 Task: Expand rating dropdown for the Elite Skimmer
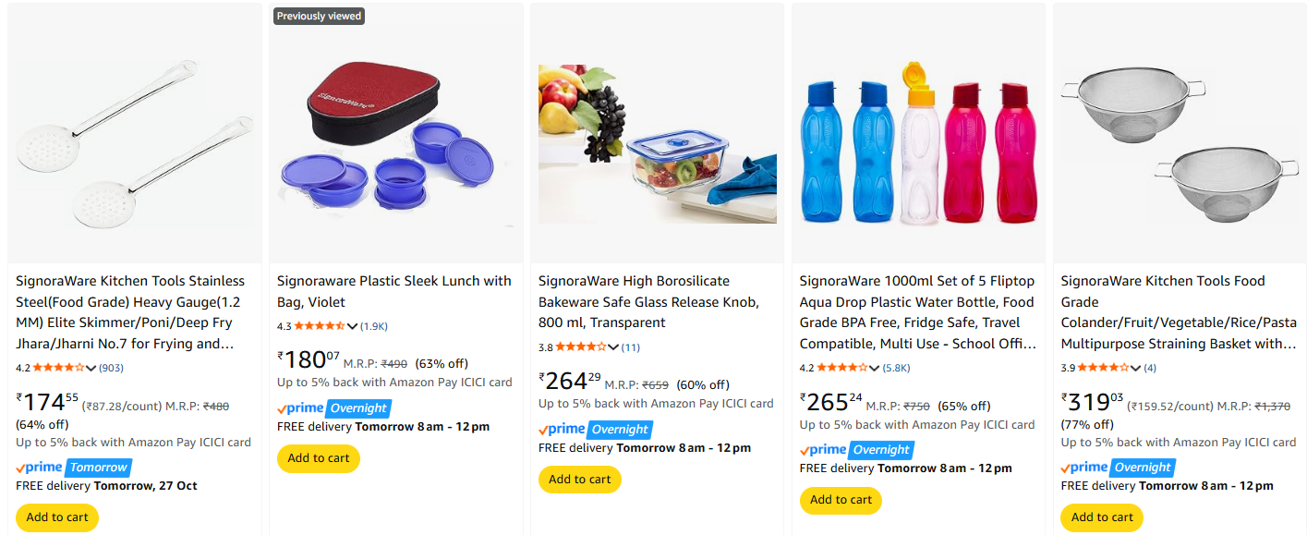point(91,368)
